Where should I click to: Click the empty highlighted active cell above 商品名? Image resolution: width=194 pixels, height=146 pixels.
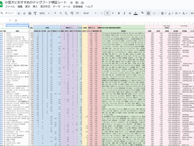18,26
